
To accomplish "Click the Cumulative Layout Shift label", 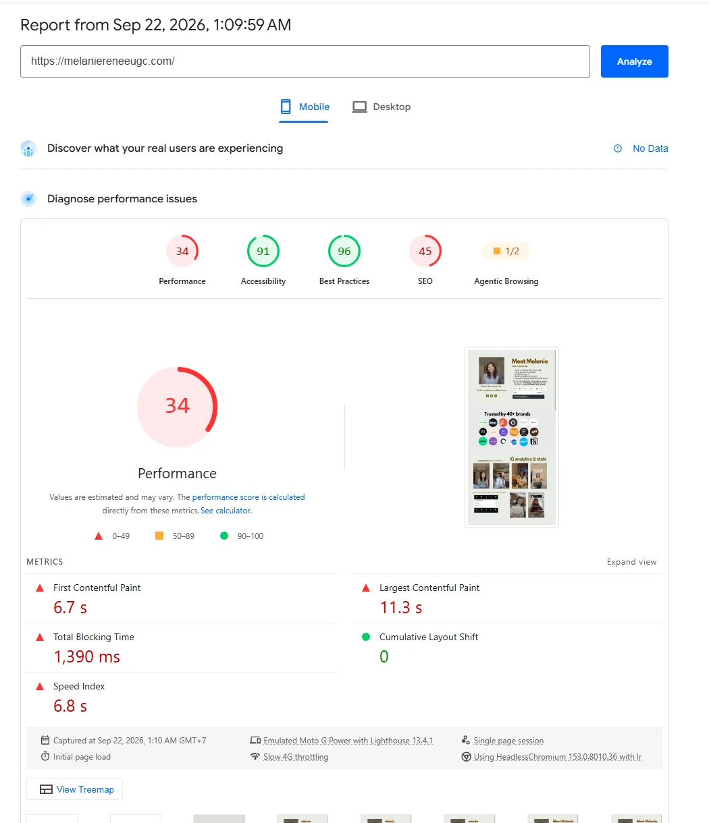I will 429,637.
